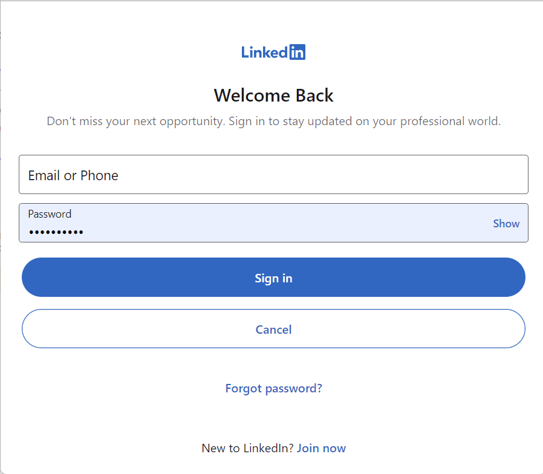Click the "Linked" wordmark text
Screen dimensions: 543x474
click(x=265, y=53)
